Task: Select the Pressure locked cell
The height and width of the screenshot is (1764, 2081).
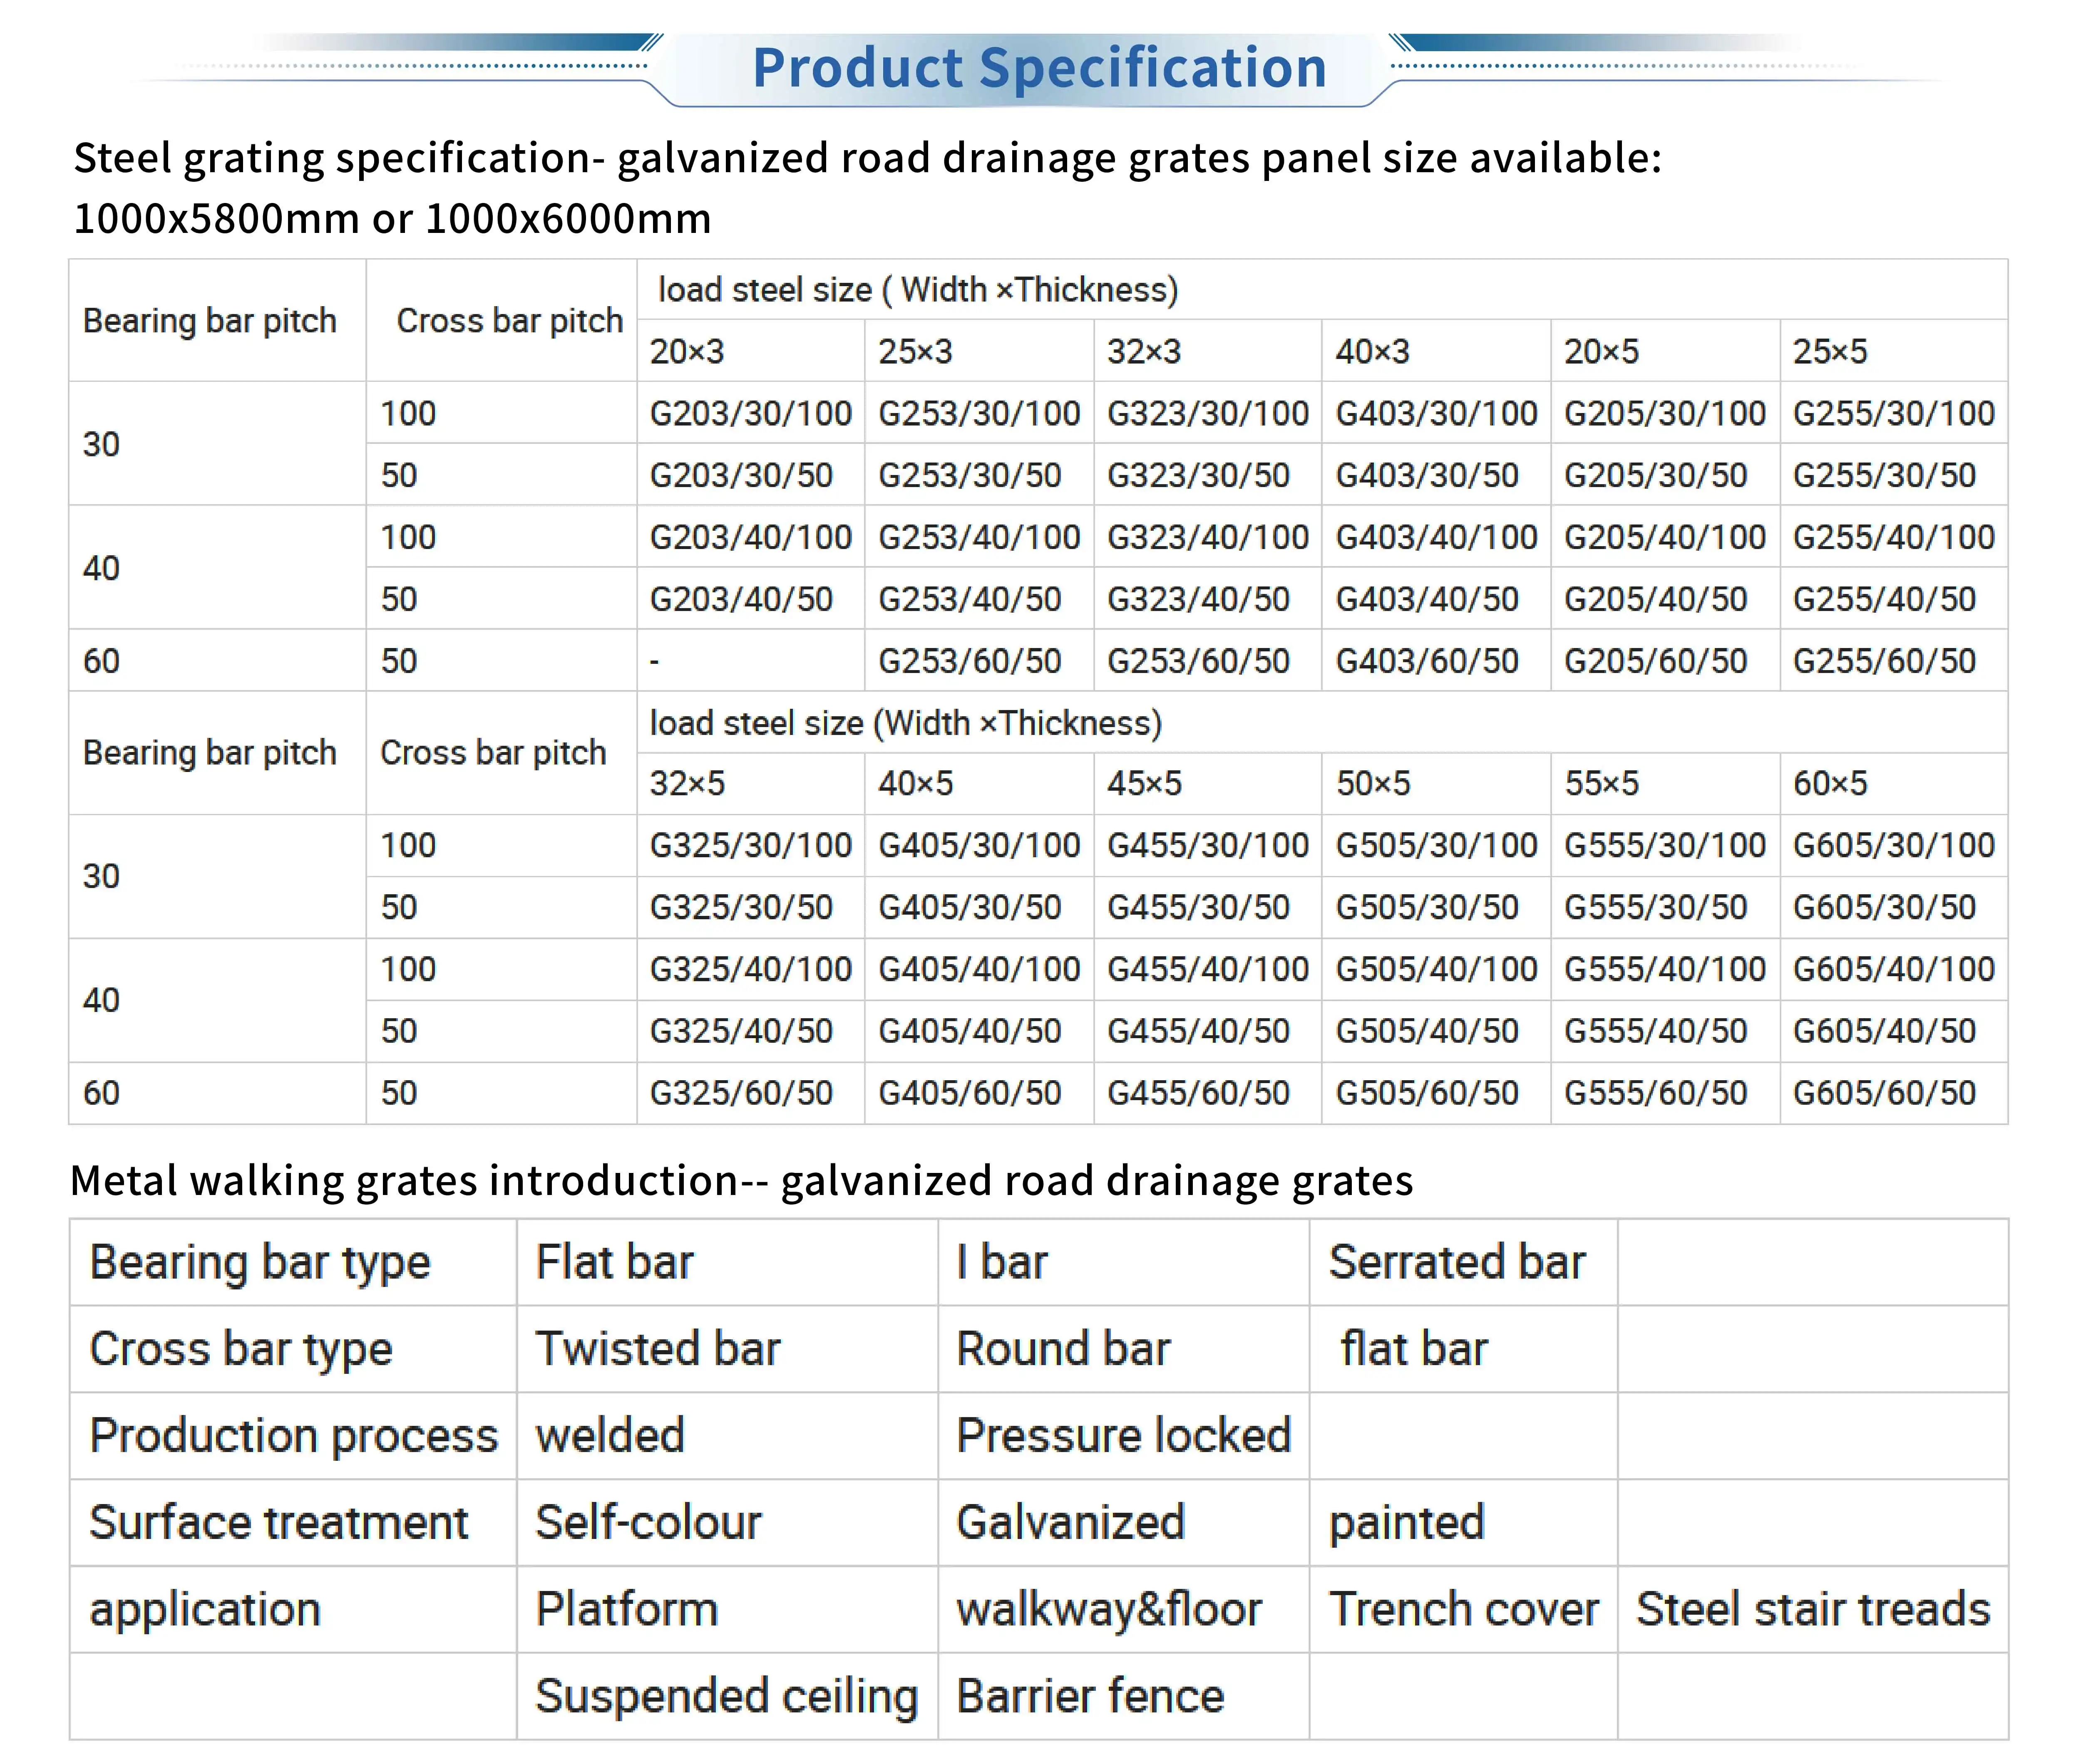Action: 1124,1436
